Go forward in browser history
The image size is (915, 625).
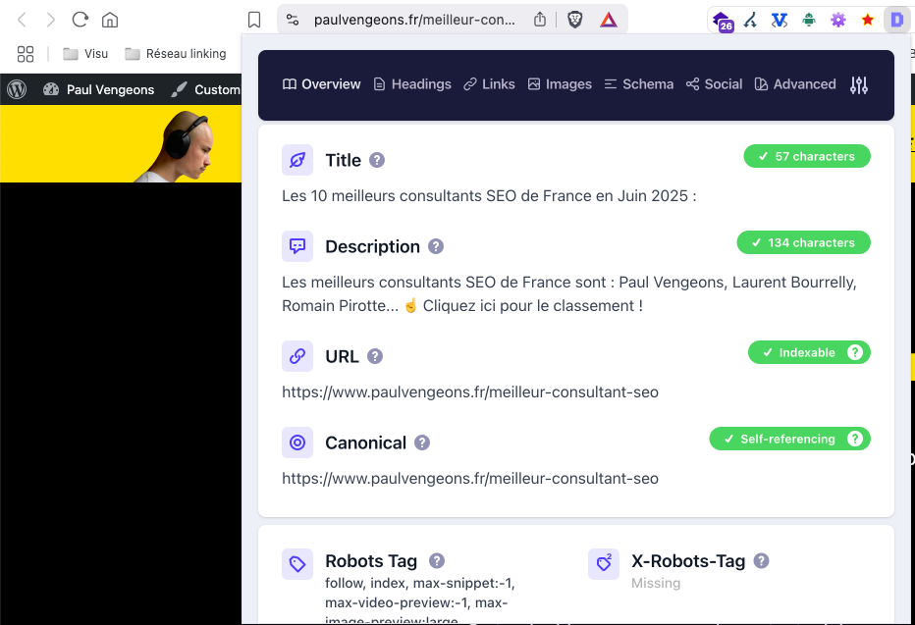51,20
